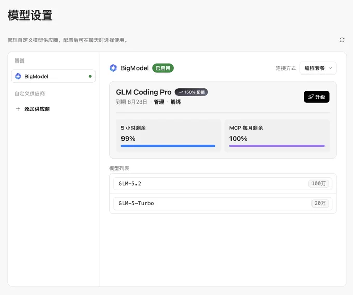Select the GLM-5.2 model row
The height and width of the screenshot is (295, 353).
(x=223, y=184)
